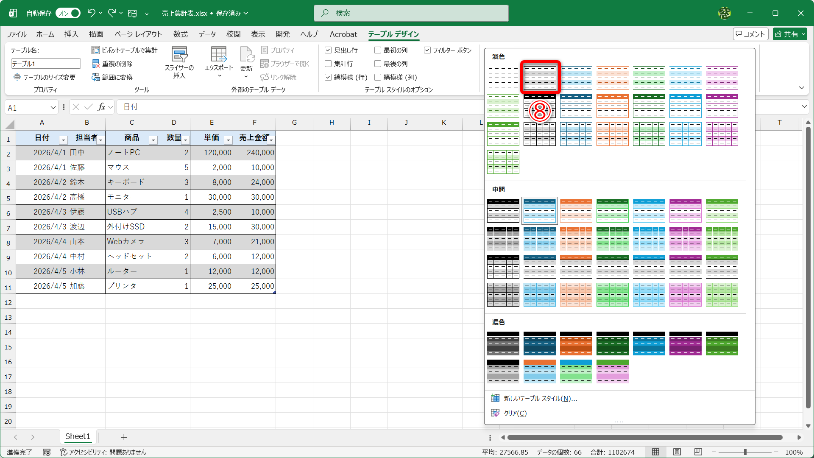Click 新しいテーブル スタイル option
The image size is (814, 458).
tap(540, 398)
